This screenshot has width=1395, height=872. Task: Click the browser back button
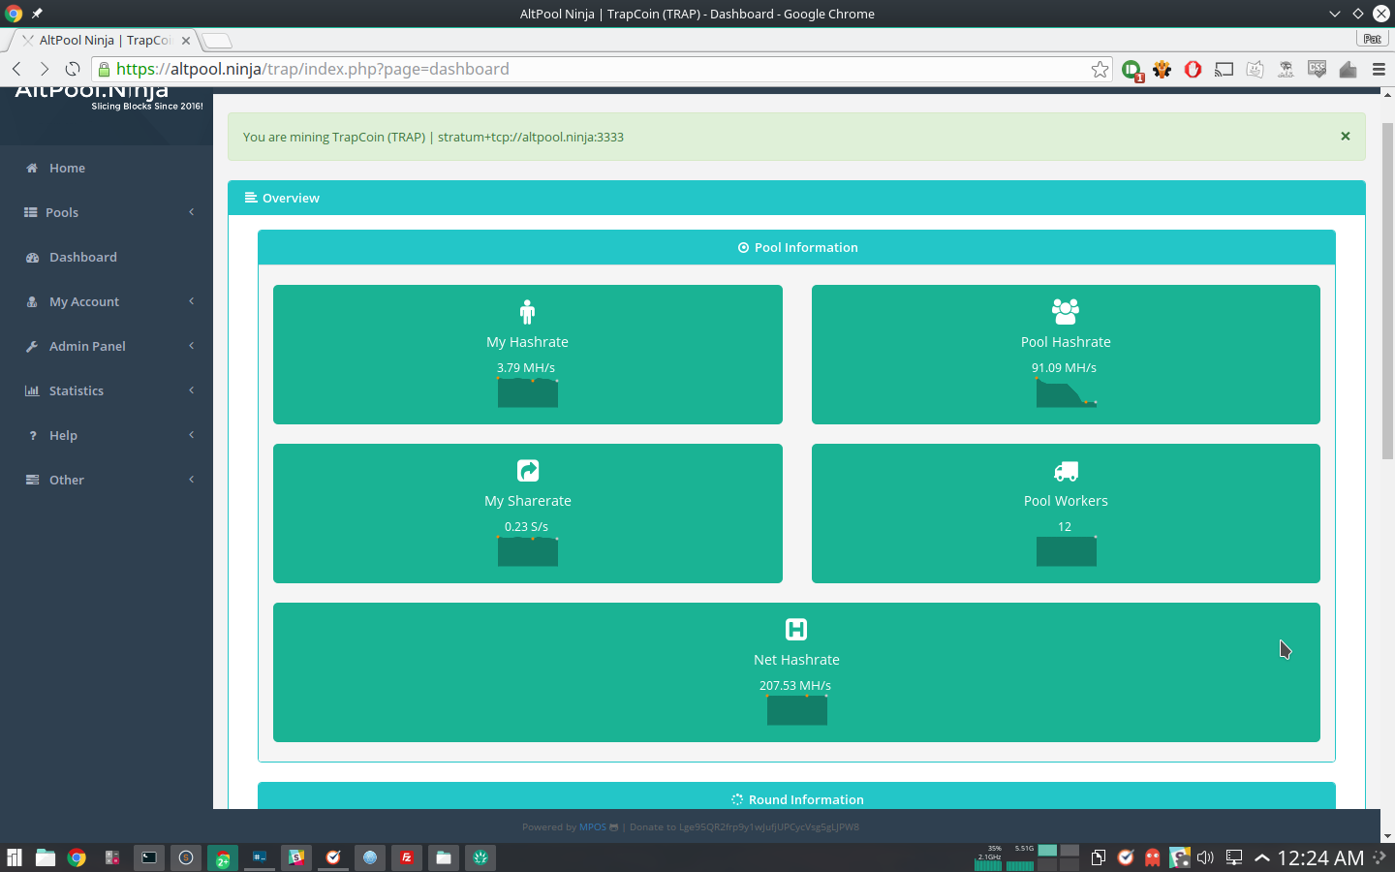16,69
